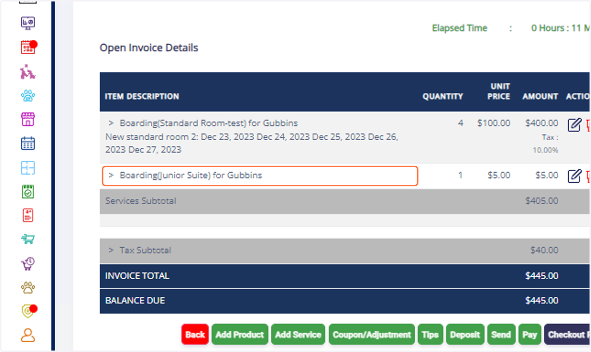
Task: Click the $400.00 amount cell
Action: 542,123
